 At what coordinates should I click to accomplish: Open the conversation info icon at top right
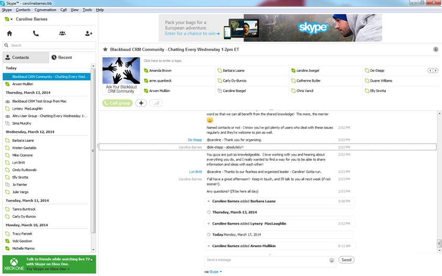436,49
